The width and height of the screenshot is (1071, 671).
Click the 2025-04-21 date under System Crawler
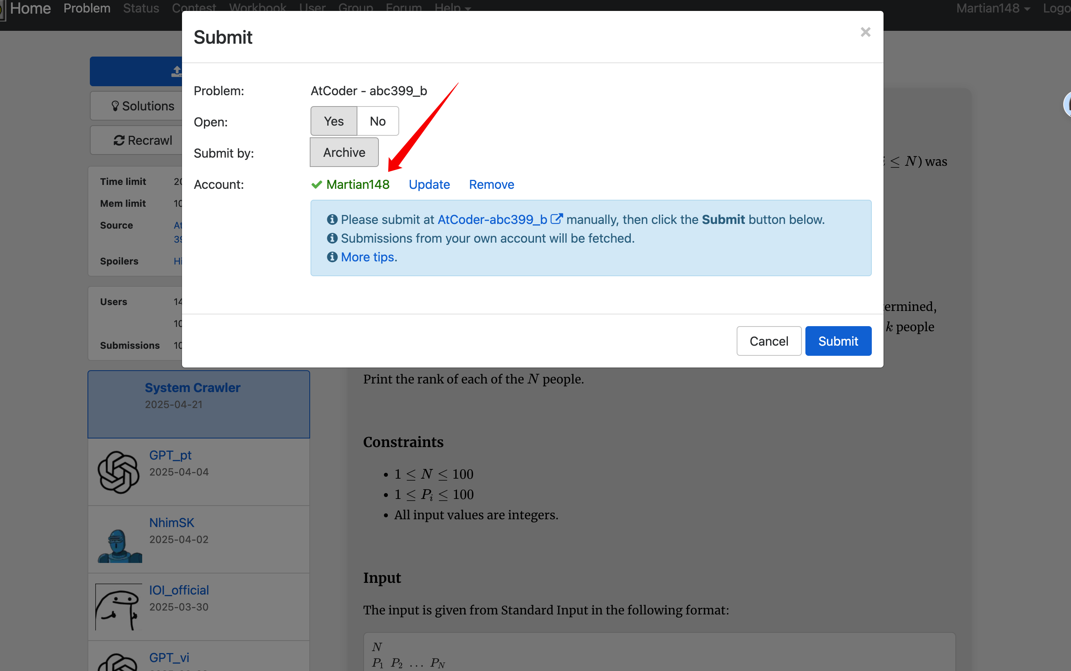pos(174,405)
